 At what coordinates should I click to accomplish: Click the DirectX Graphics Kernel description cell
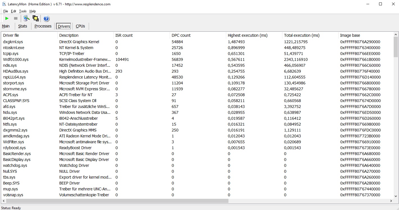point(79,42)
